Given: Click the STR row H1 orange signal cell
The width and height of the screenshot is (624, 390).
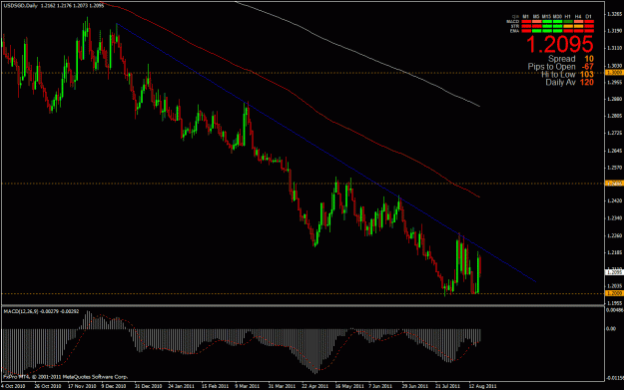Looking at the screenshot, I should pyautogui.click(x=568, y=26).
